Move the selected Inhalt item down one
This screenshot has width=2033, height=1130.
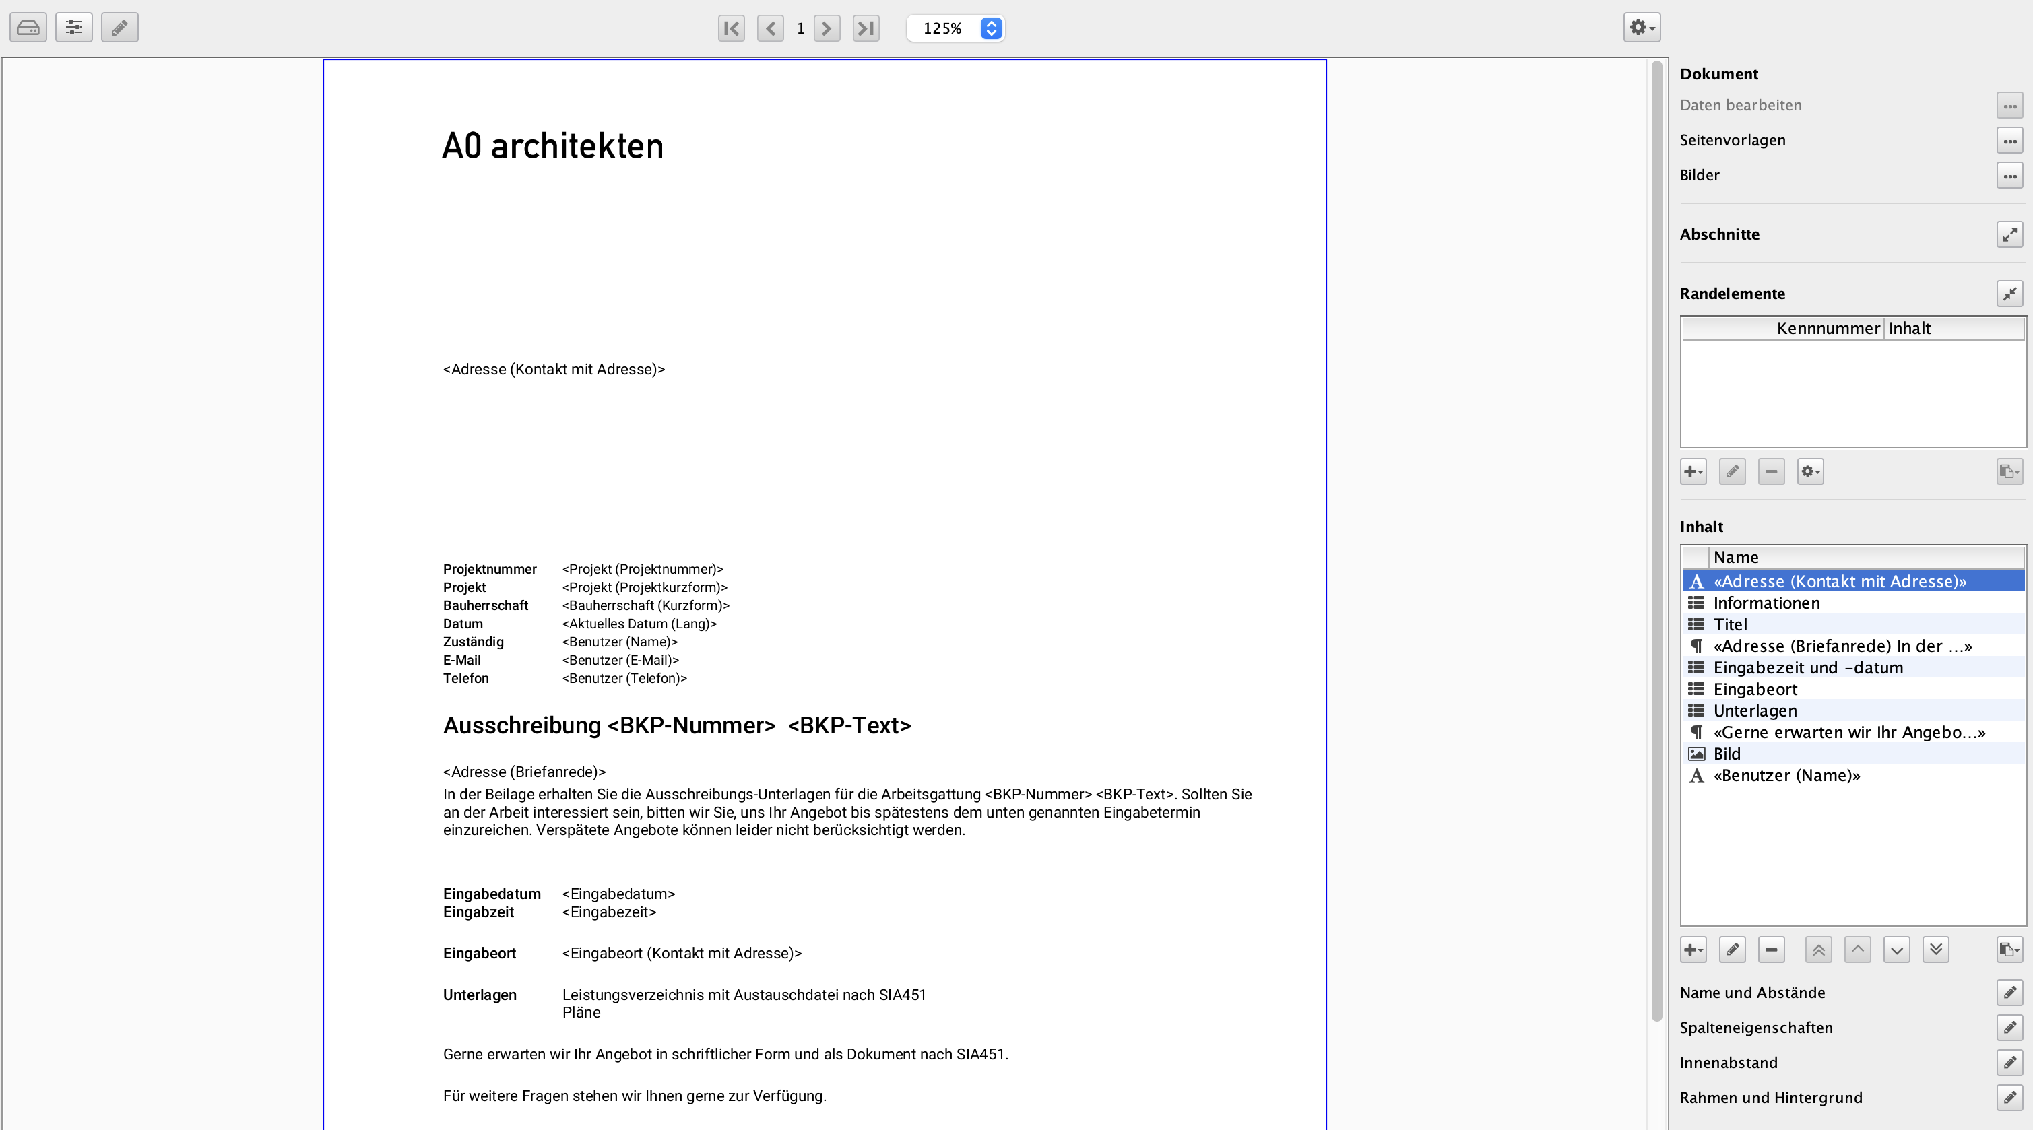click(1896, 950)
